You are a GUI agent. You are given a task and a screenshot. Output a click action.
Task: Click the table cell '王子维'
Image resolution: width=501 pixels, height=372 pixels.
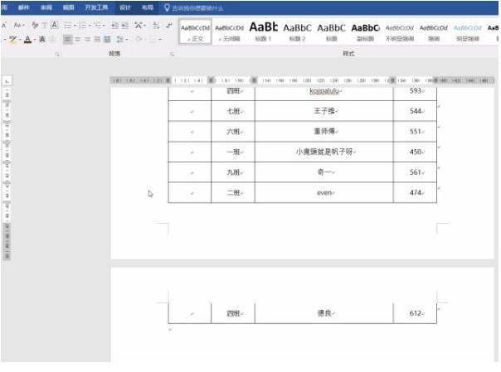(x=324, y=111)
